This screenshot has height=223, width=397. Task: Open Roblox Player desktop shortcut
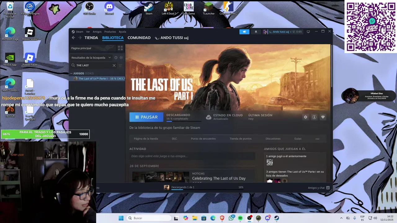point(30,59)
